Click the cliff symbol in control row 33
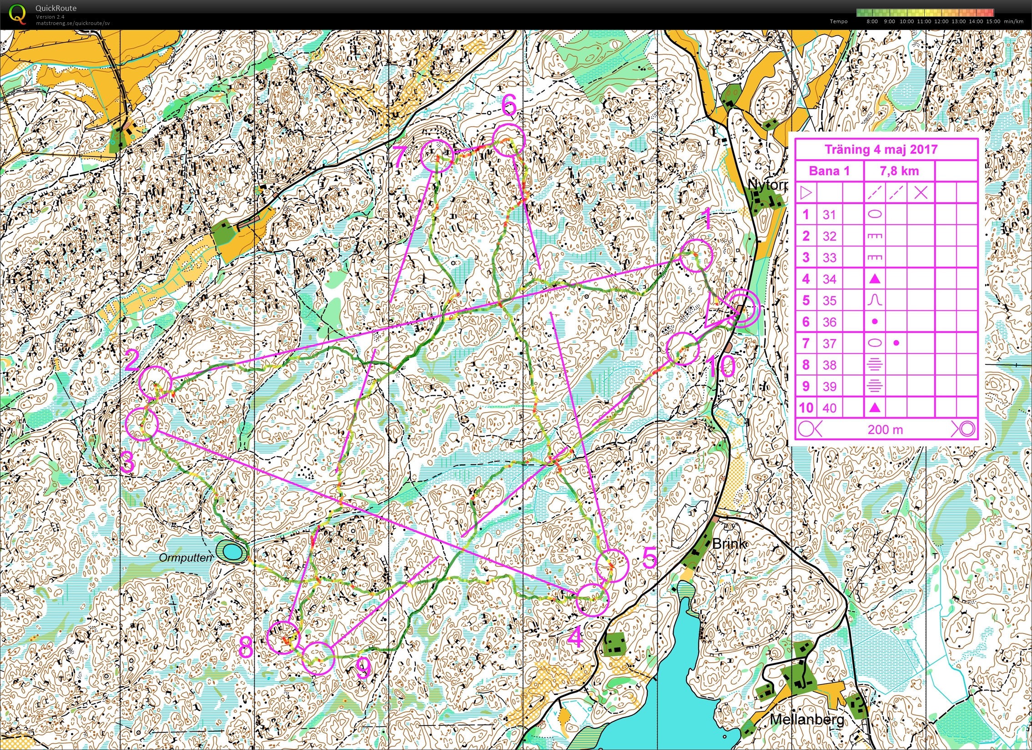The image size is (1032, 750). (x=875, y=257)
